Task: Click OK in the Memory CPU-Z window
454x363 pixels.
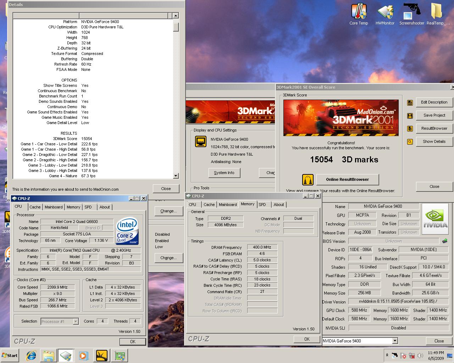Action: click(x=307, y=339)
